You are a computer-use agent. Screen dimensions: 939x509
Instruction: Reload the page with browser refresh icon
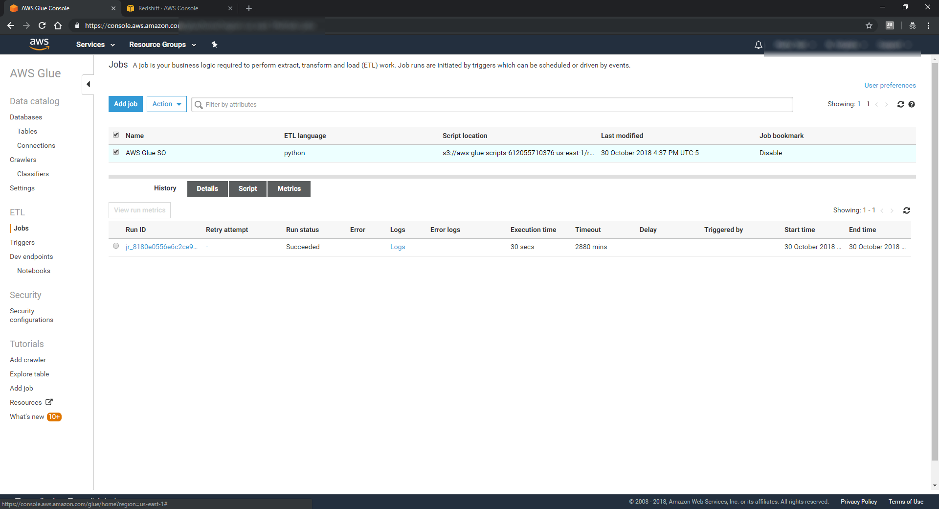point(42,25)
